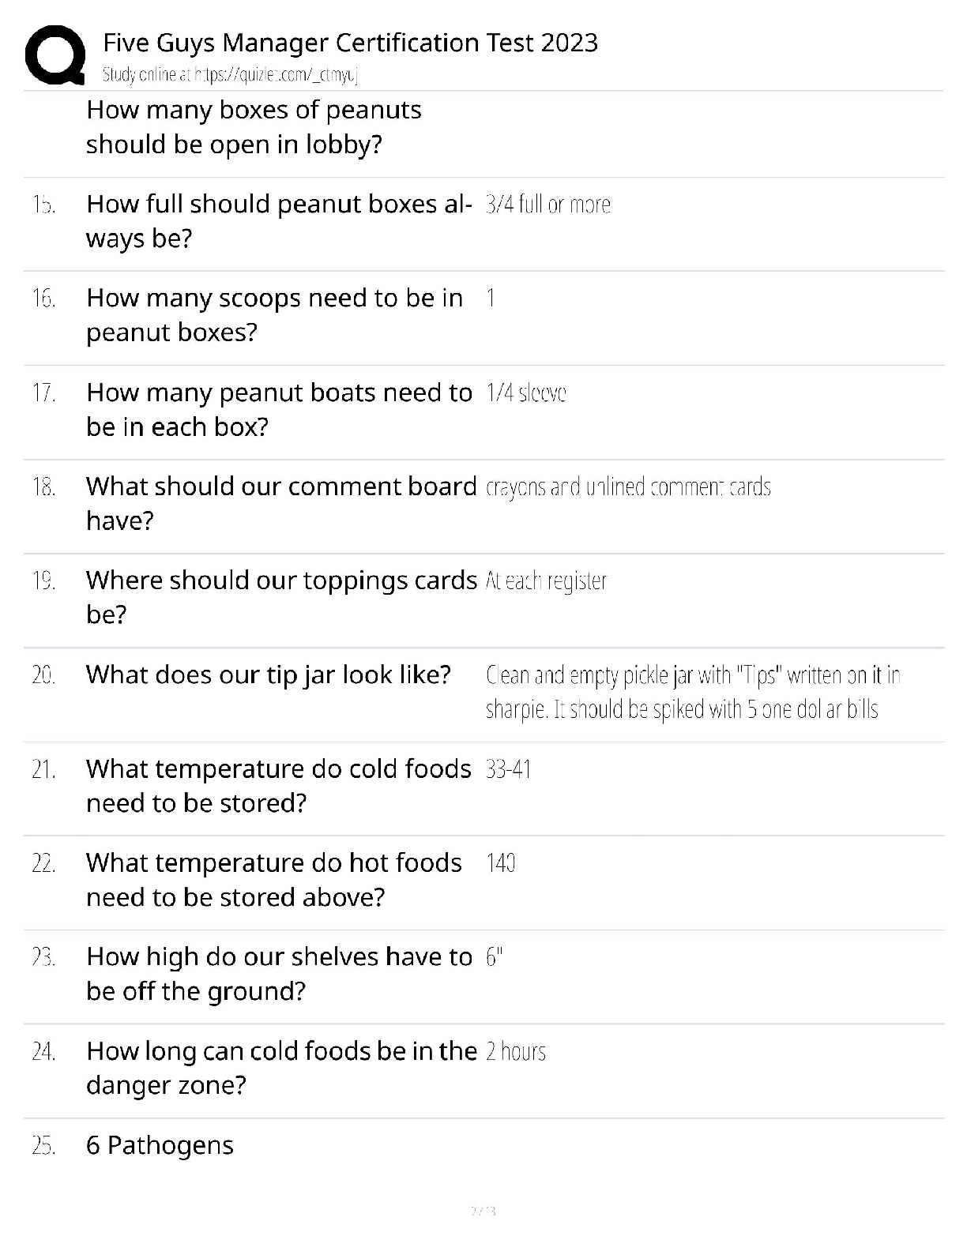Select the peanut boxes in lobby question

[x=253, y=126]
